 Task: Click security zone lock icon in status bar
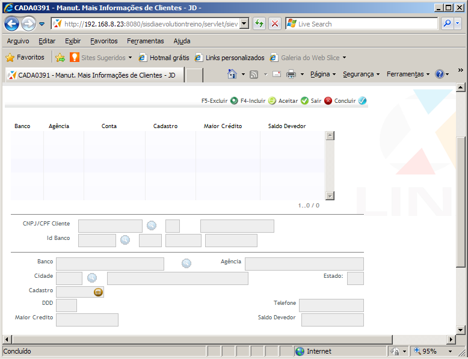(395, 351)
